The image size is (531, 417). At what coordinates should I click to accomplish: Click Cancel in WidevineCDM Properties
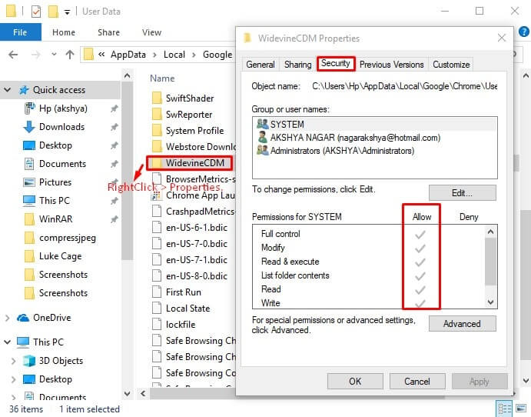(x=417, y=382)
